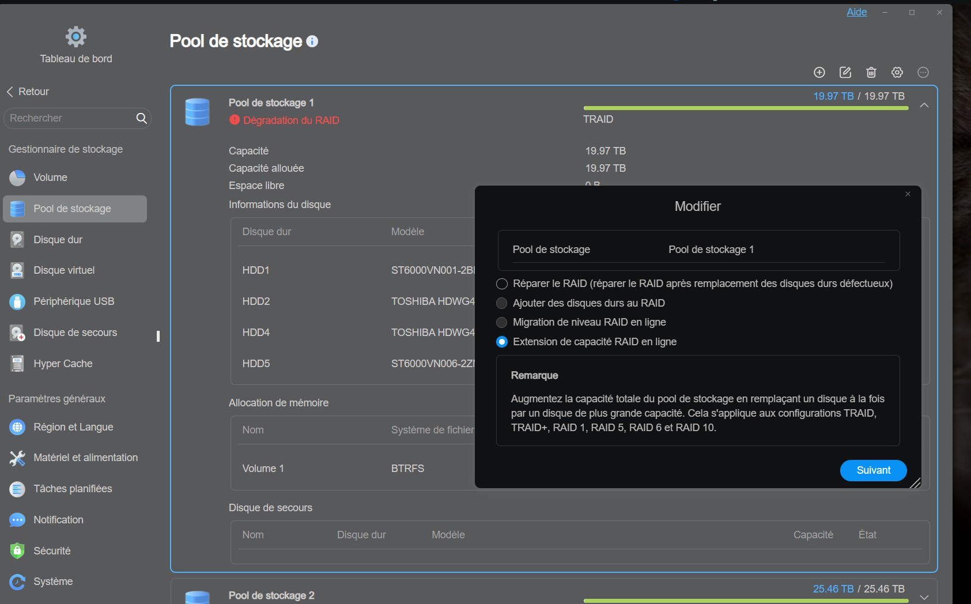This screenshot has height=604, width=971.
Task: Open the Aide help link
Action: 856,12
